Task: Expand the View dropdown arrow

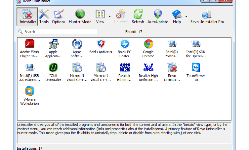Action: 110,16
